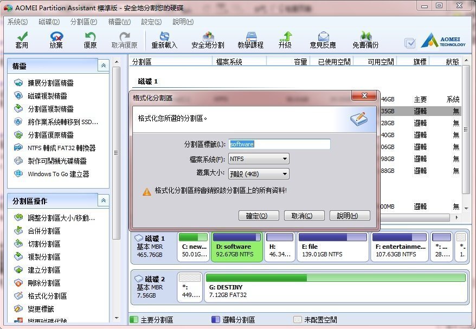Viewport: 476px width, 329px height.
Task: Open the Partition (分割區) menu
Action: click(84, 22)
